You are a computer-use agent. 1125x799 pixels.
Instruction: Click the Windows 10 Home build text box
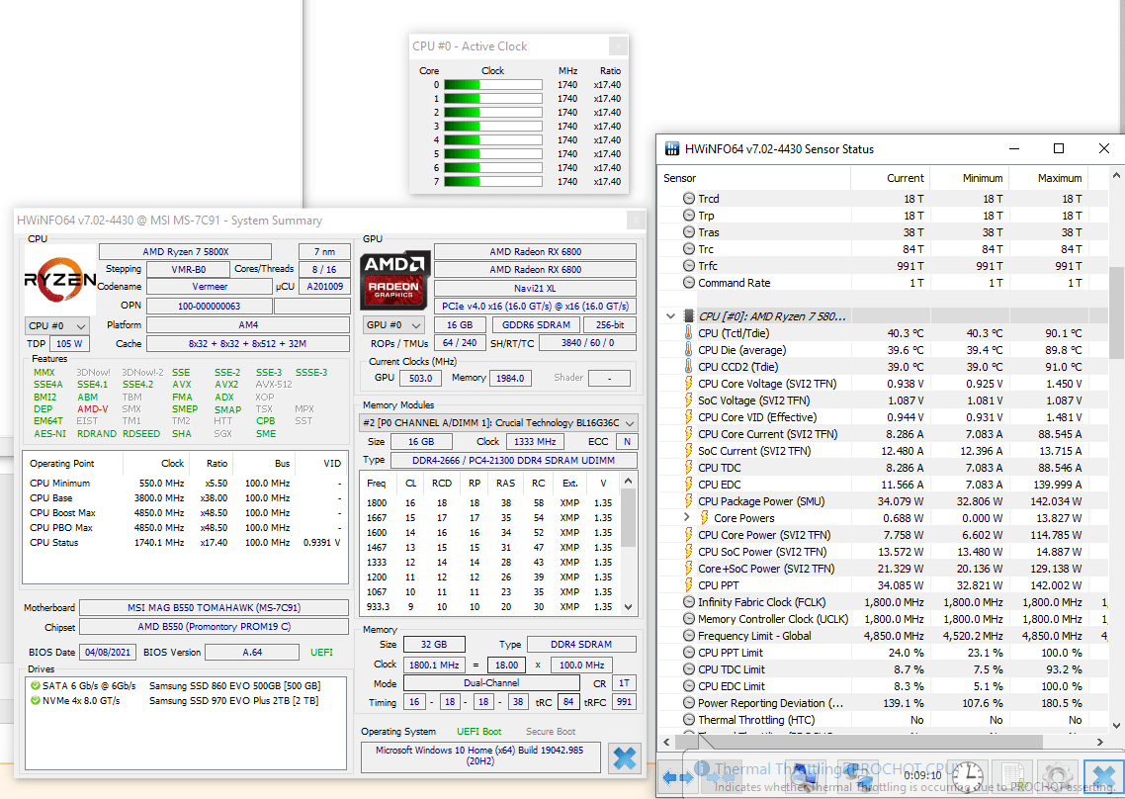[480, 755]
